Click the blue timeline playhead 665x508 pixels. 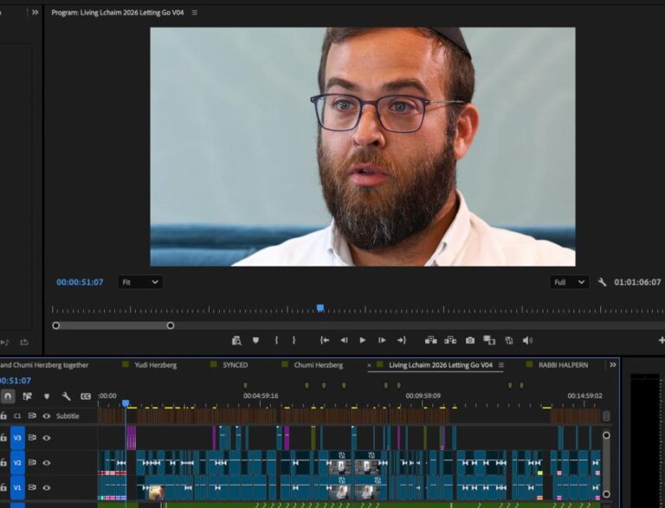(x=126, y=402)
